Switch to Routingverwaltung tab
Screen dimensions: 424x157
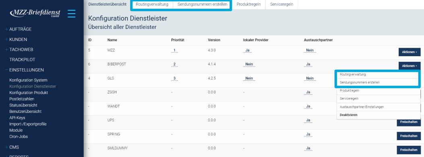152,4
